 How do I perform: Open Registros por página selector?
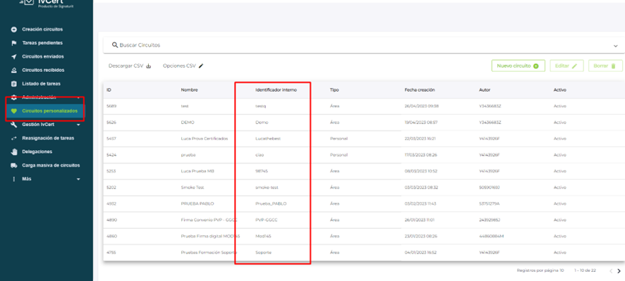(x=540, y=270)
